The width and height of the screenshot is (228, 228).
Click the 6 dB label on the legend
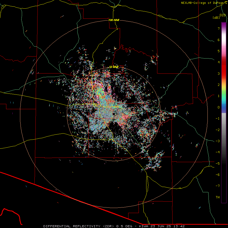[x=219, y=40]
